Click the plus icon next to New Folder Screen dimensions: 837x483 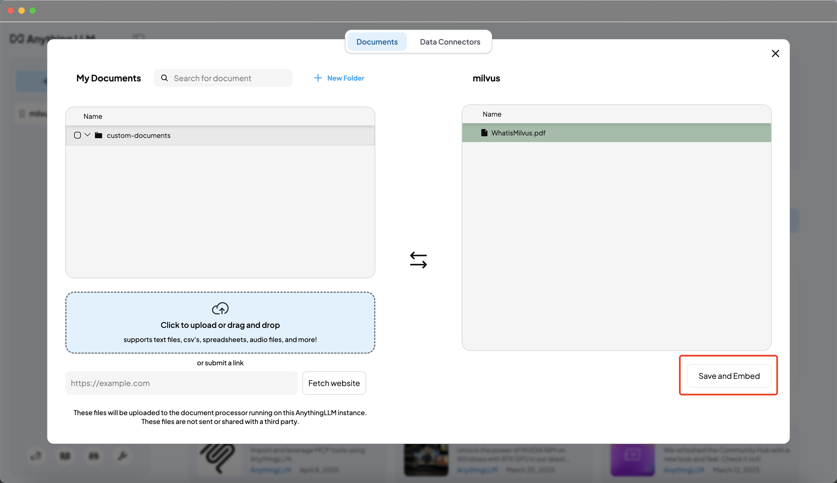[317, 78]
